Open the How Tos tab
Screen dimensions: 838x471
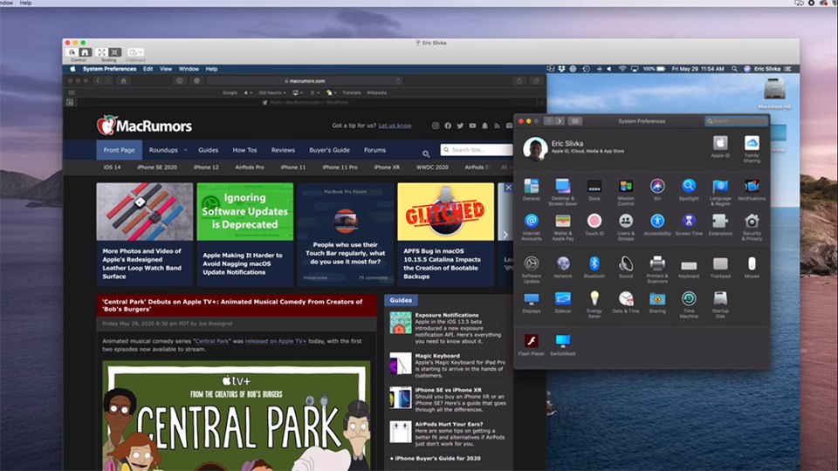pos(244,150)
